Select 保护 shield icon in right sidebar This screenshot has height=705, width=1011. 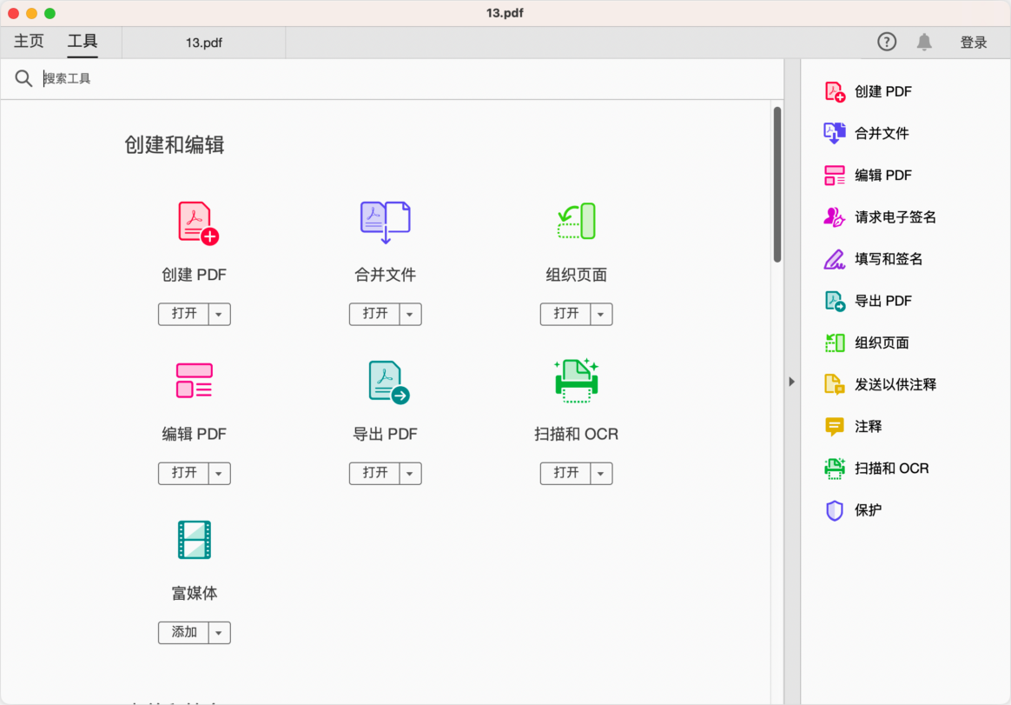(x=835, y=510)
